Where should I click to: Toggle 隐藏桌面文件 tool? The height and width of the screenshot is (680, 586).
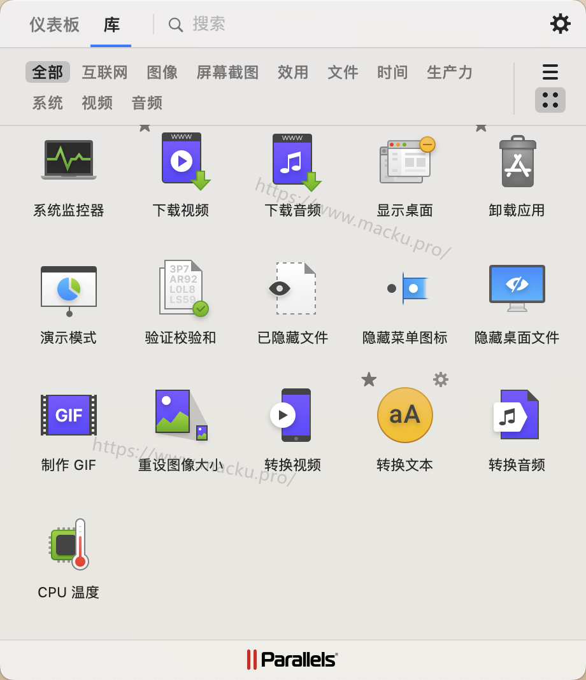pos(517,288)
